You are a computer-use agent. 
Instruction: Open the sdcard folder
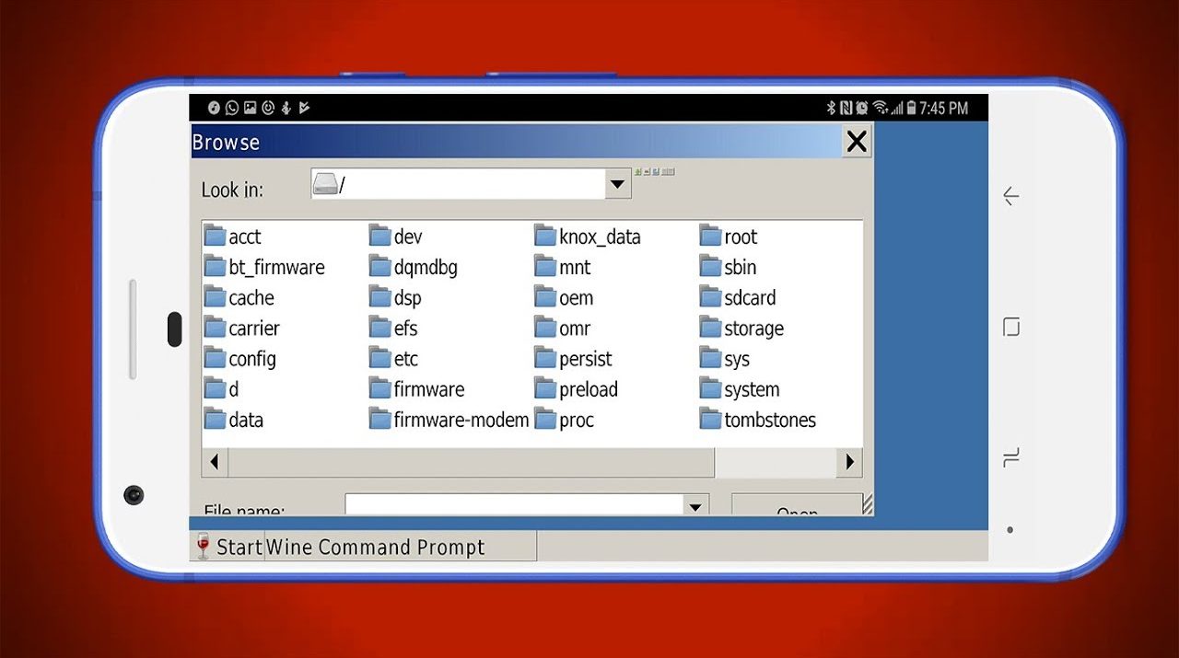tap(749, 298)
